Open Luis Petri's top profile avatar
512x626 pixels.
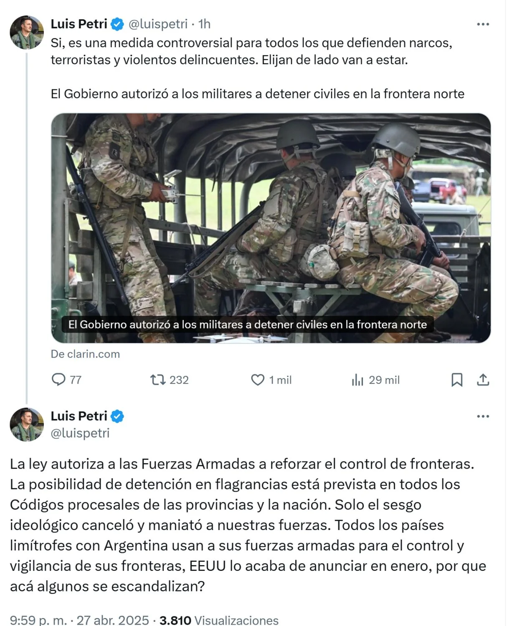[27, 32]
